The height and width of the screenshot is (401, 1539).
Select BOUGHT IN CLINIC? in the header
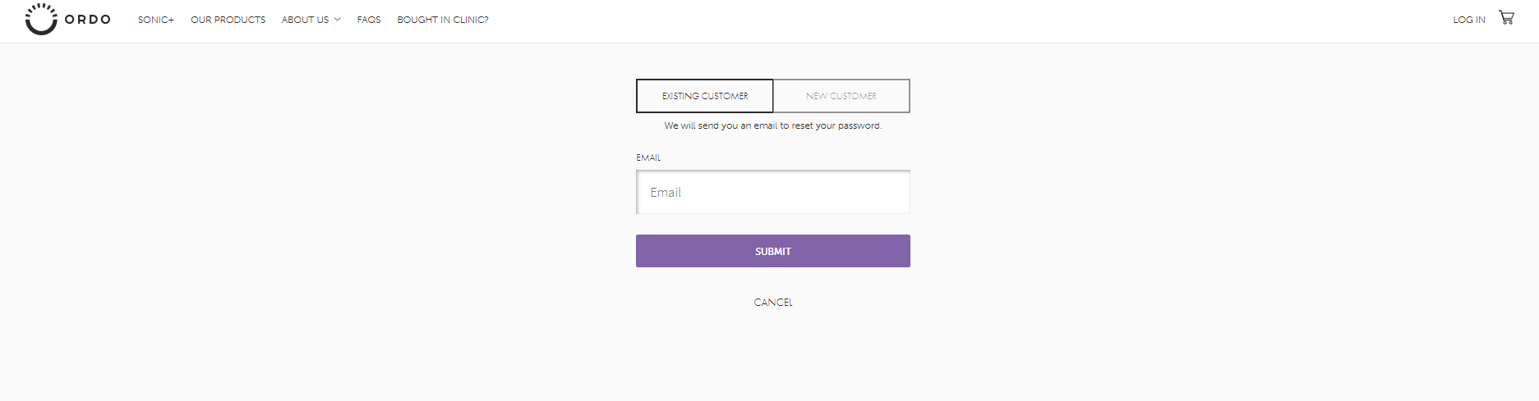point(443,20)
